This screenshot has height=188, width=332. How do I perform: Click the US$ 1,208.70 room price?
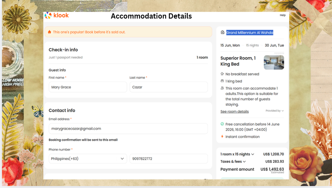[x=273, y=154]
